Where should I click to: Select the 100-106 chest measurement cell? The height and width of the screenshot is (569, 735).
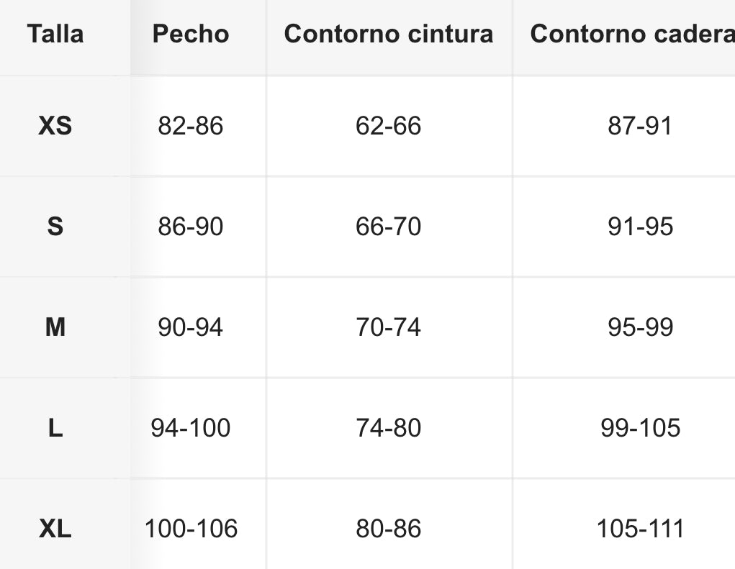click(x=191, y=529)
